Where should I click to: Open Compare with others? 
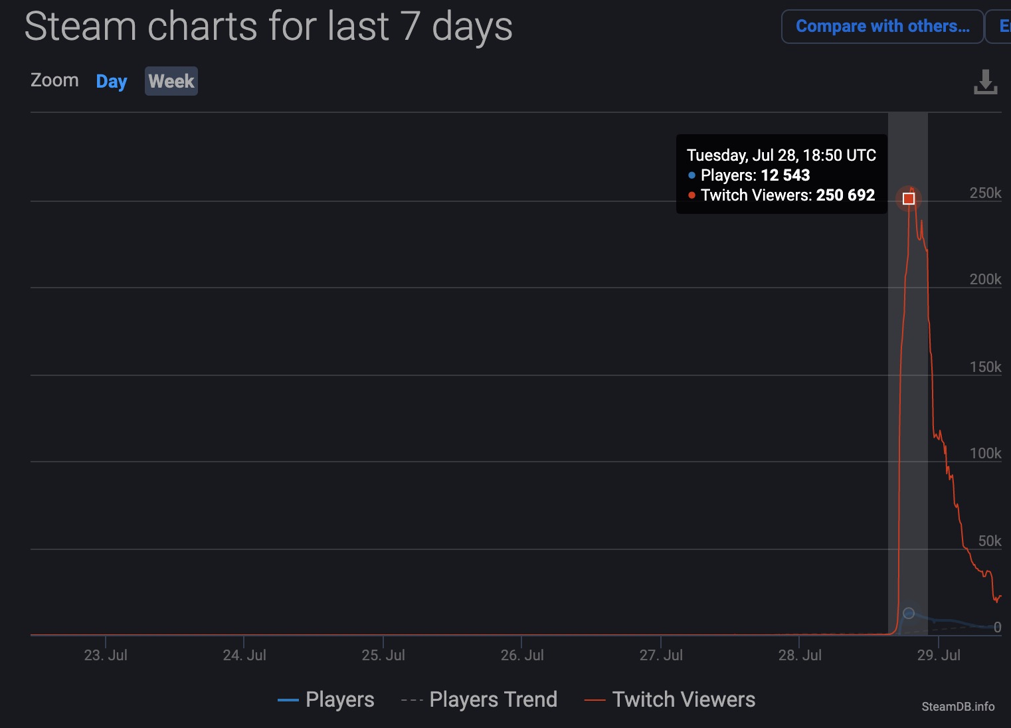tap(882, 27)
